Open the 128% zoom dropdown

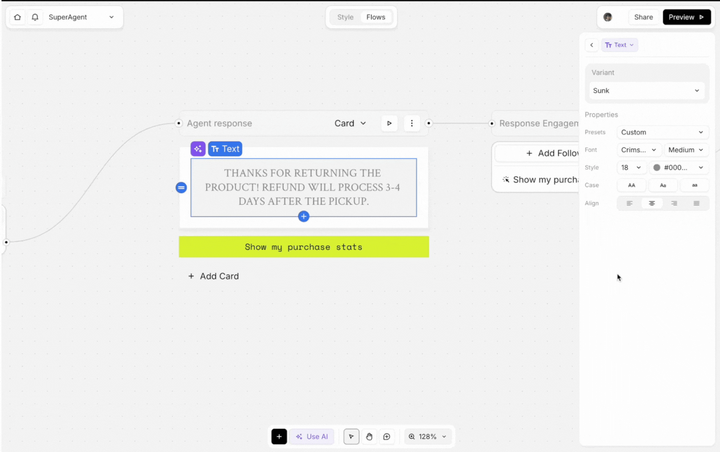[427, 436]
